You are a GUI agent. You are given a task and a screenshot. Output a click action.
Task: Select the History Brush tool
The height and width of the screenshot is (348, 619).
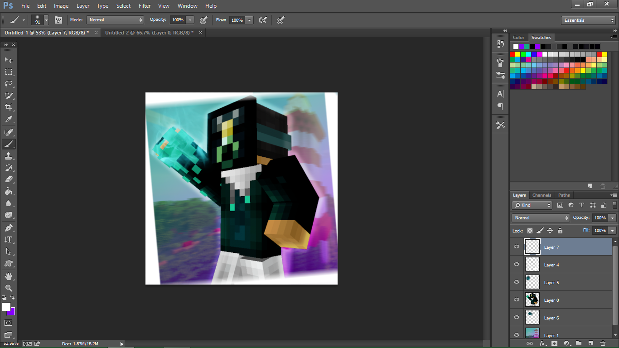9,167
